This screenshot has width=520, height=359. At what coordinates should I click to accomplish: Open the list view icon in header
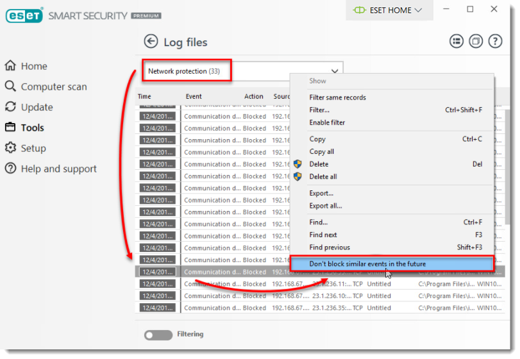coord(457,42)
